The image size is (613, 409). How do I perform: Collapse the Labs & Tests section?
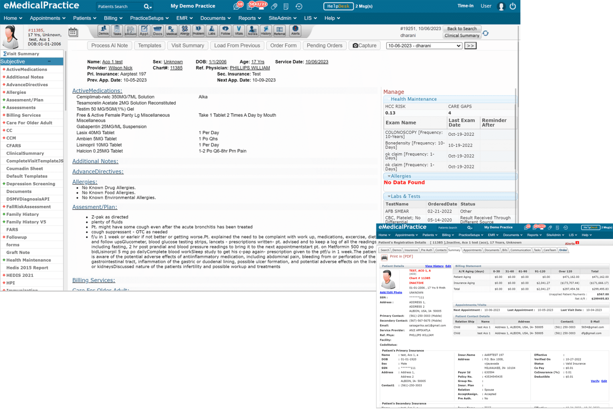pyautogui.click(x=389, y=197)
